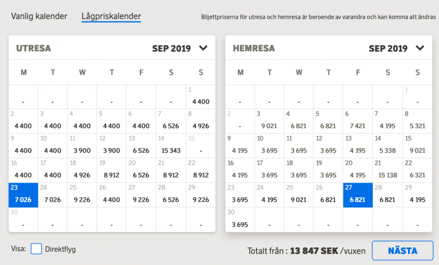Switch to the Vanlig kalender tab
This screenshot has height=265, width=439.
[39, 16]
